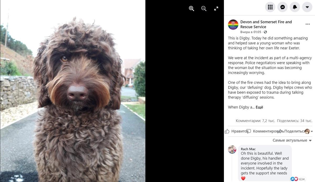Open the account dropdown arrow
This screenshot has width=315, height=182.
click(307, 7)
